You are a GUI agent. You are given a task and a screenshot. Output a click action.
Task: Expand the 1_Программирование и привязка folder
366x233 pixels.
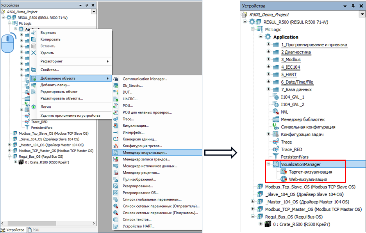coord(269,44)
